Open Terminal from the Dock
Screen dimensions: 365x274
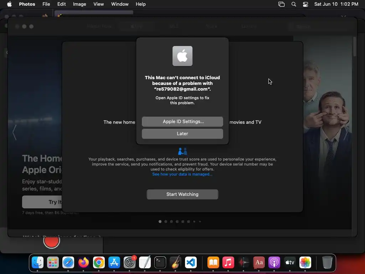tap(160, 263)
